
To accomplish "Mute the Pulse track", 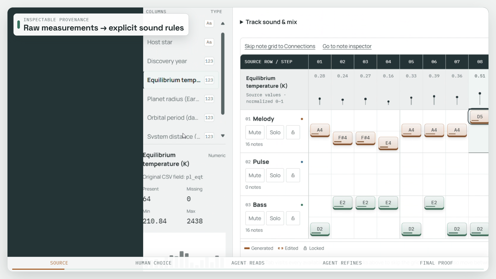I will tap(255, 175).
